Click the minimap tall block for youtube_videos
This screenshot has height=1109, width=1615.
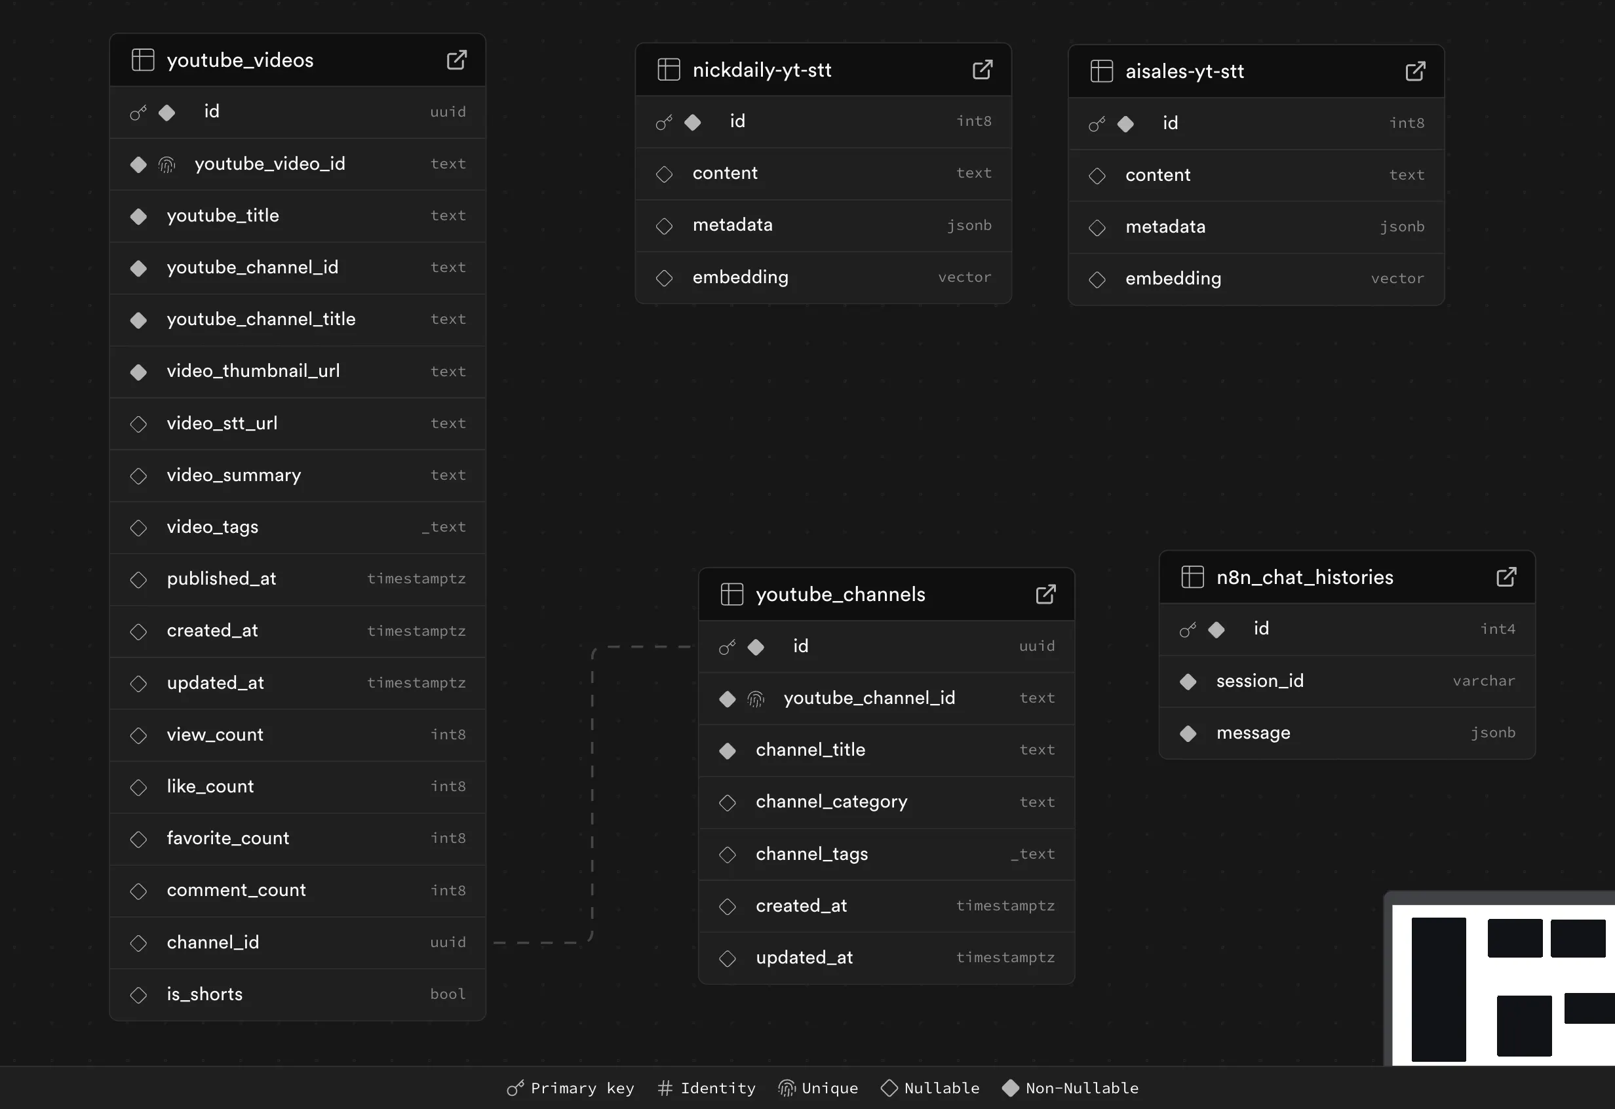point(1438,989)
